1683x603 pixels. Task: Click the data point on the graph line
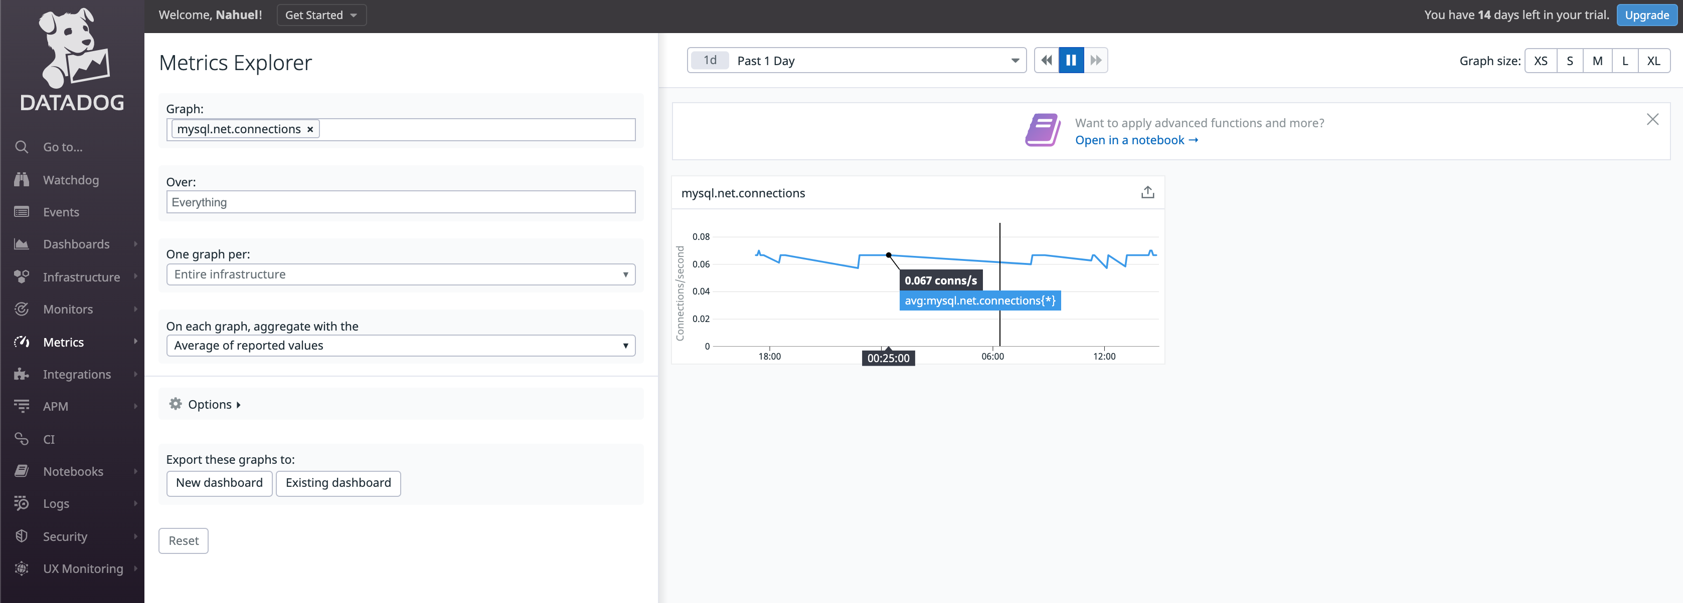point(889,255)
